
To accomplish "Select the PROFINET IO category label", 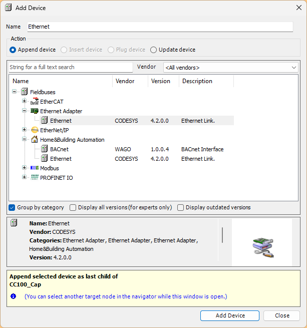I will click(x=57, y=178).
